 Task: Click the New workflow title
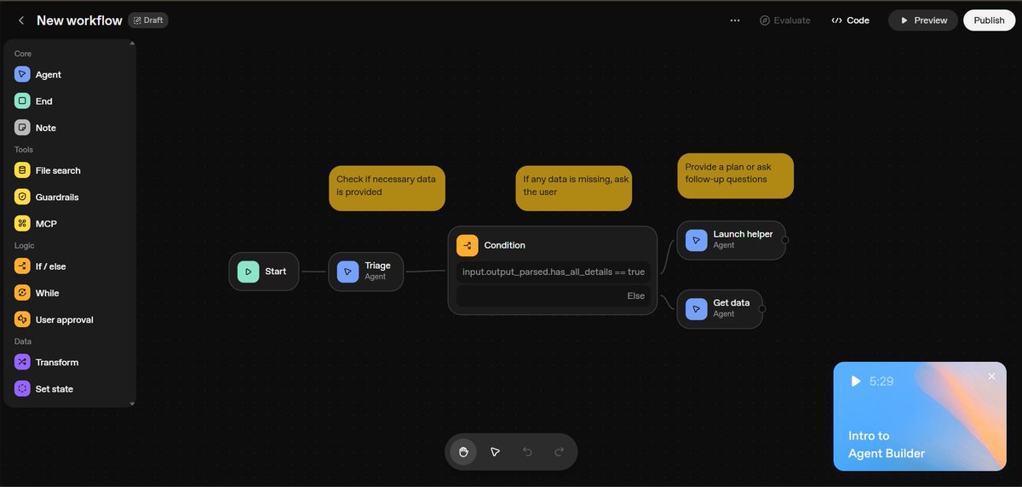(x=79, y=20)
